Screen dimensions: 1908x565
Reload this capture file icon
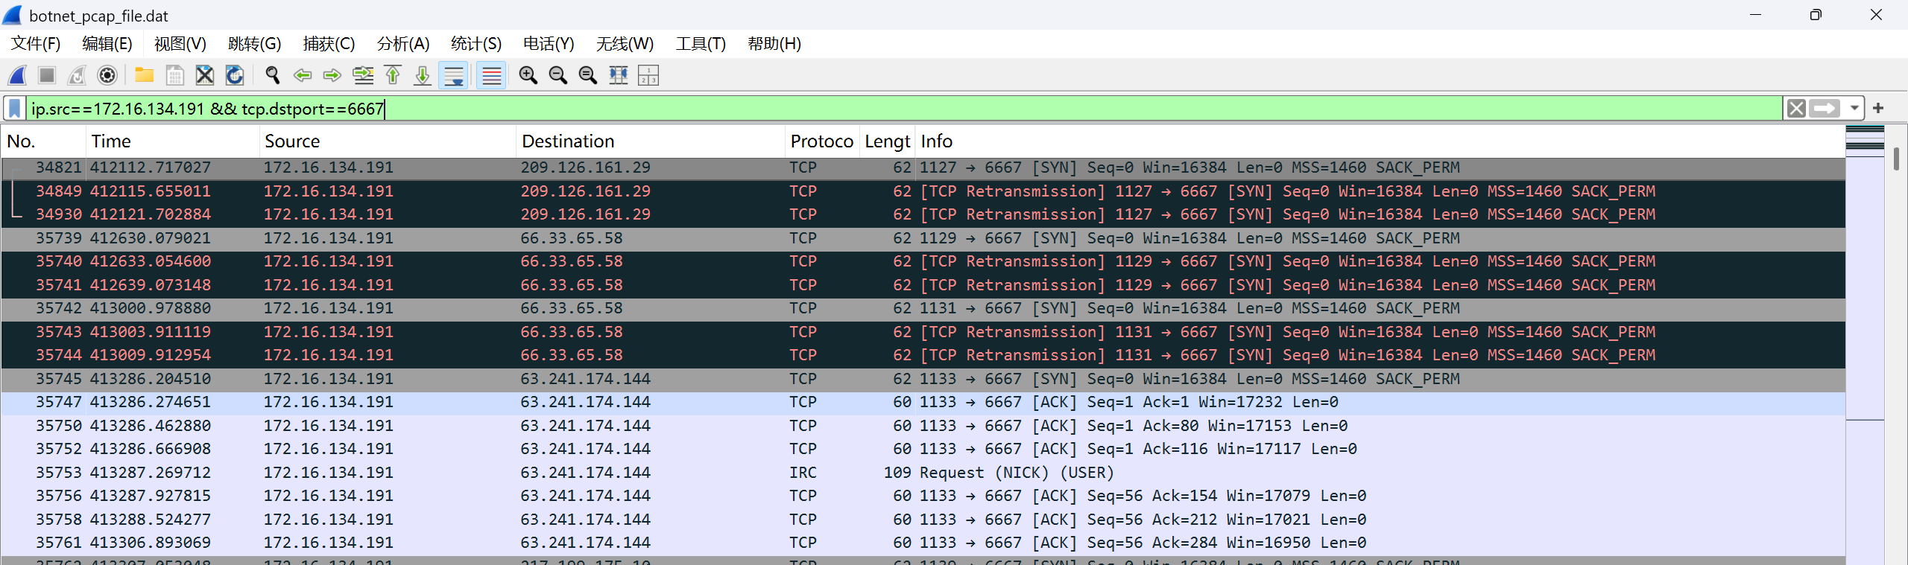point(235,75)
